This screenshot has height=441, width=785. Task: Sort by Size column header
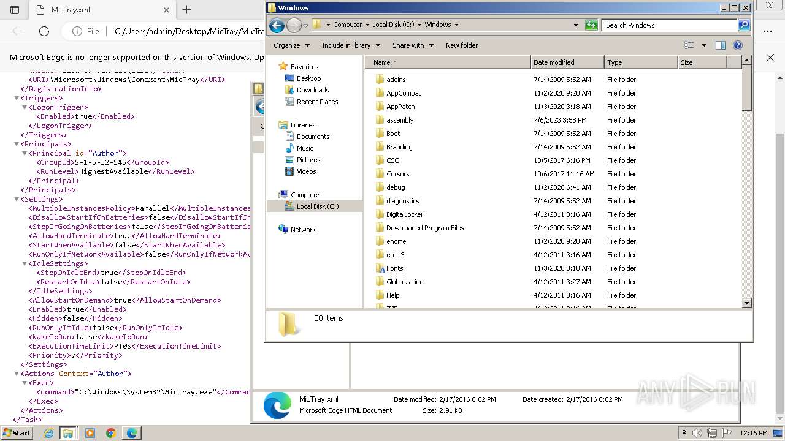pyautogui.click(x=702, y=62)
